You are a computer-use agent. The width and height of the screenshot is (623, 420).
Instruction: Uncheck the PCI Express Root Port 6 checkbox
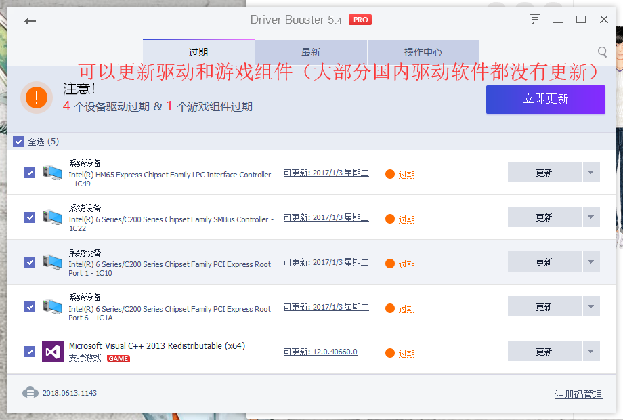(x=30, y=307)
